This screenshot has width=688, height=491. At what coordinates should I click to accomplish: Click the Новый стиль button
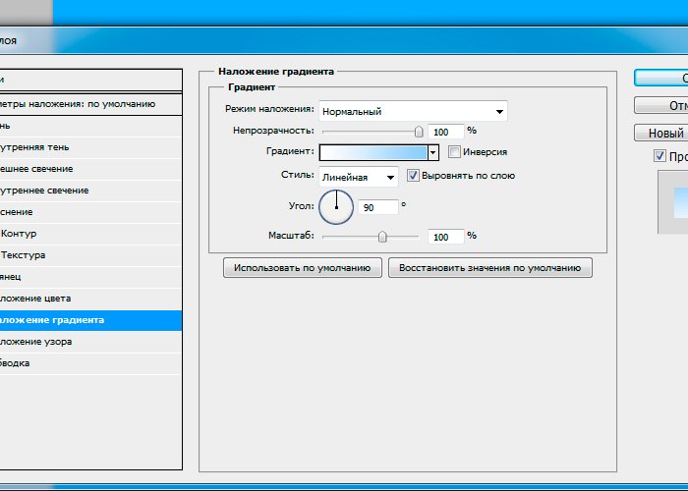pyautogui.click(x=660, y=133)
